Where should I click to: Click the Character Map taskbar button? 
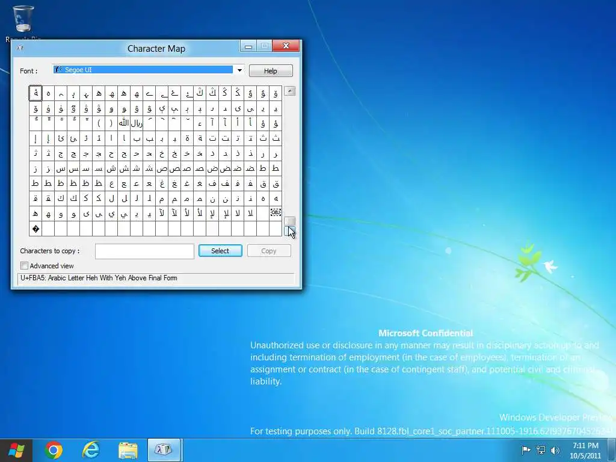(x=164, y=450)
